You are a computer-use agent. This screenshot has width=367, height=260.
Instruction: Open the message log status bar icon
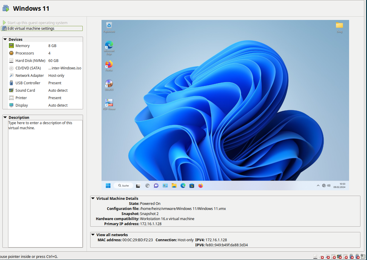pos(363,256)
